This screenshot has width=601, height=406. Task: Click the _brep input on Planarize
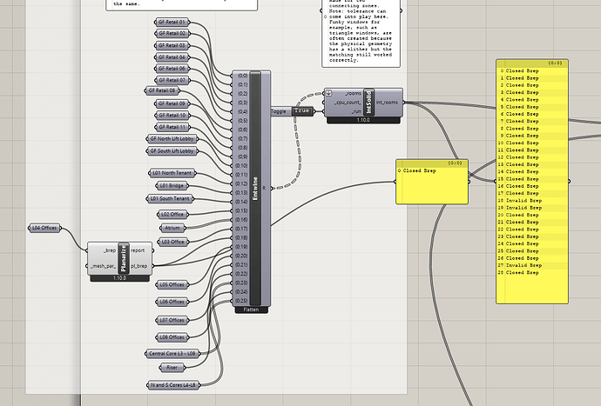click(109, 250)
